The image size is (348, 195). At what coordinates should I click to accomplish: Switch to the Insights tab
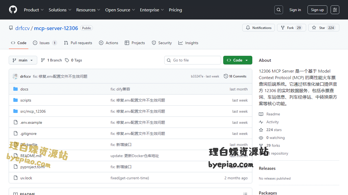188,43
